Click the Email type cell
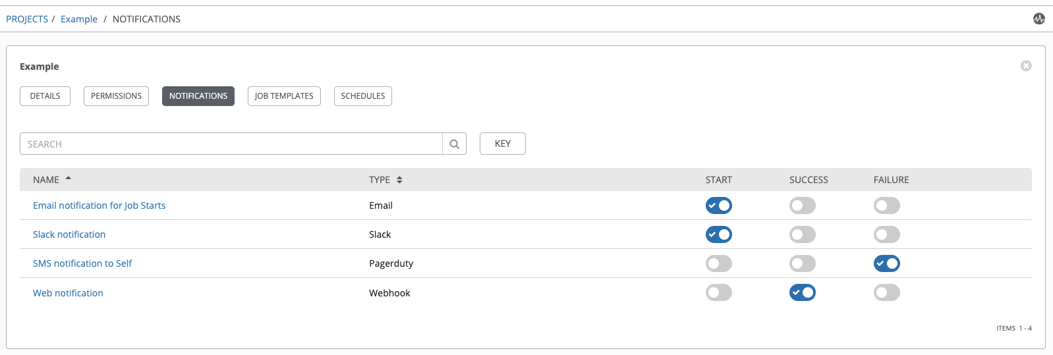Image resolution: width=1053 pixels, height=355 pixels. [381, 205]
